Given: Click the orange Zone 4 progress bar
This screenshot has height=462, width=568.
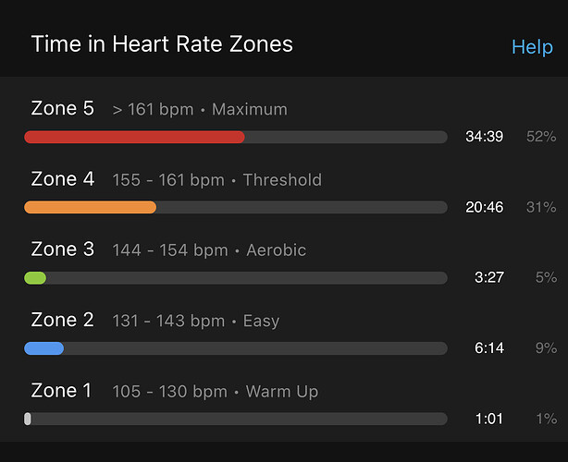Looking at the screenshot, I should 236,207.
